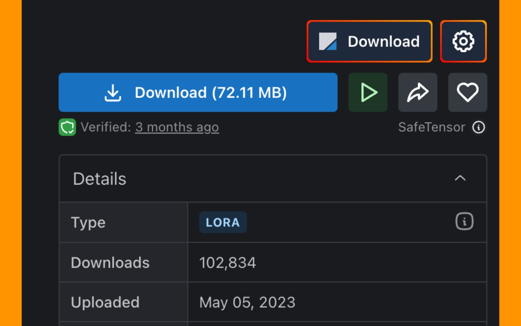The width and height of the screenshot is (521, 326).
Task: Click the download arrow icon on the blue button
Action: [113, 93]
